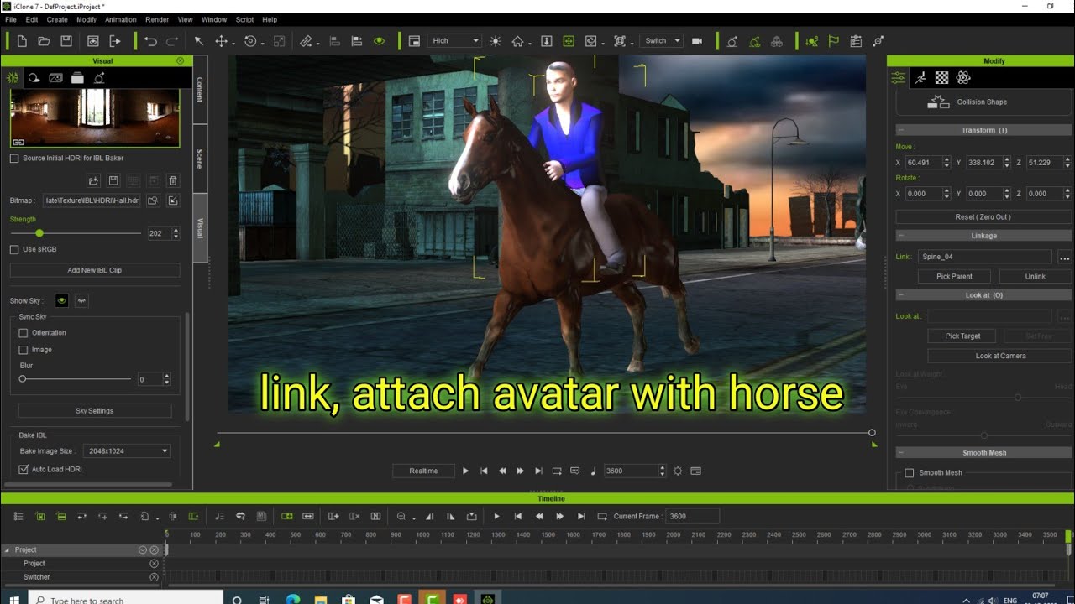The height and width of the screenshot is (604, 1075).
Task: Collapse the Look at (O) section
Action: (900, 295)
